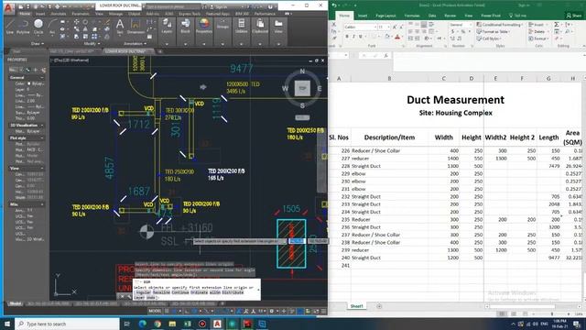Click Windows Type here to search box

67,324
